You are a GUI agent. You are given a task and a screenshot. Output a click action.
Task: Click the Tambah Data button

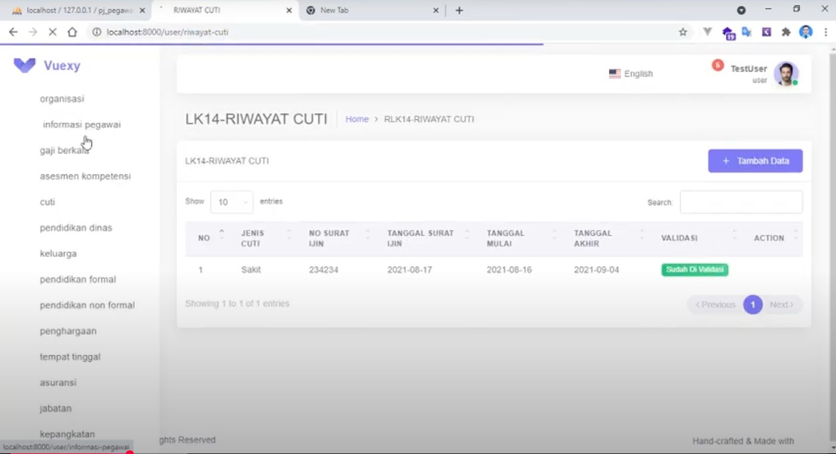point(755,161)
